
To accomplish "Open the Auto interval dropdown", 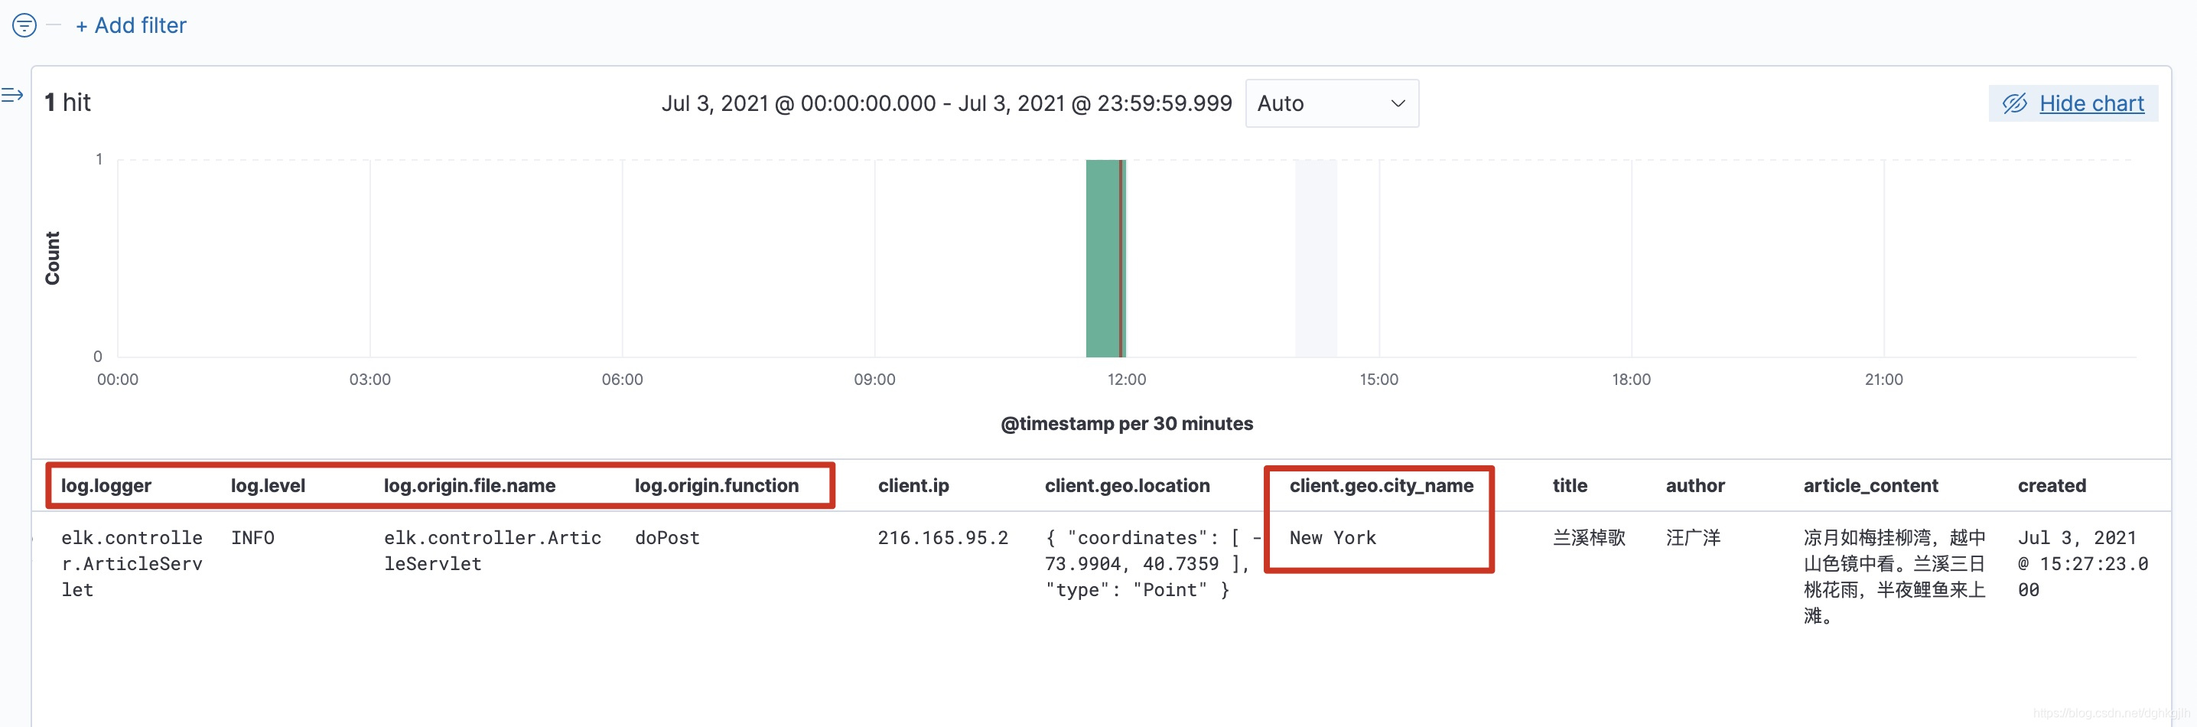I will (x=1331, y=103).
